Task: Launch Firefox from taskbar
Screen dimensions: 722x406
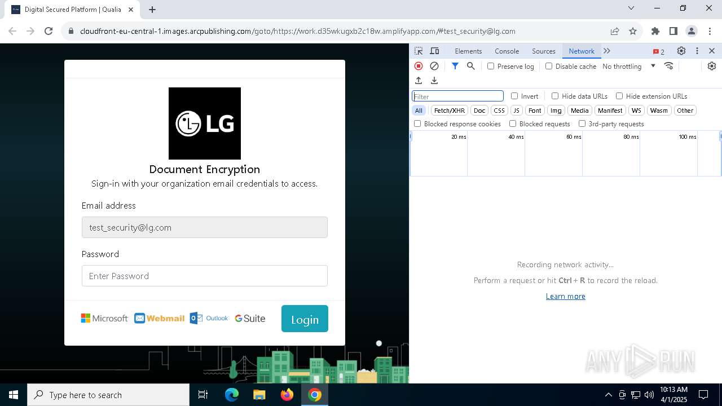Action: [287, 395]
